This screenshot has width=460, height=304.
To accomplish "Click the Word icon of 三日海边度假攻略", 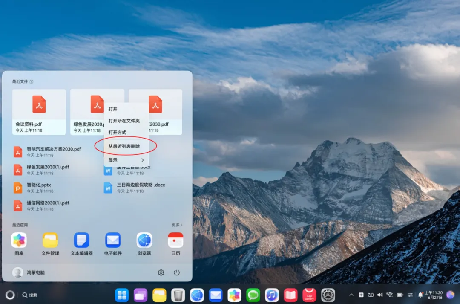I will click(108, 188).
